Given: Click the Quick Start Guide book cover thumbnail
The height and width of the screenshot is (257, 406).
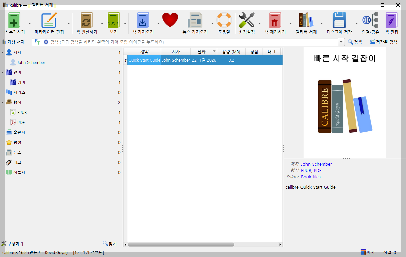Looking at the screenshot, I should (345, 102).
